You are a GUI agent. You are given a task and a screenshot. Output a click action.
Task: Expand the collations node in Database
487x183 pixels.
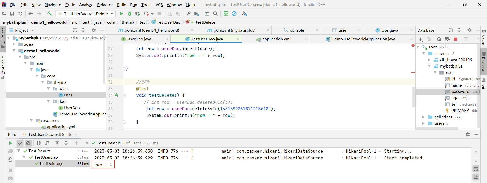[x=423, y=117]
